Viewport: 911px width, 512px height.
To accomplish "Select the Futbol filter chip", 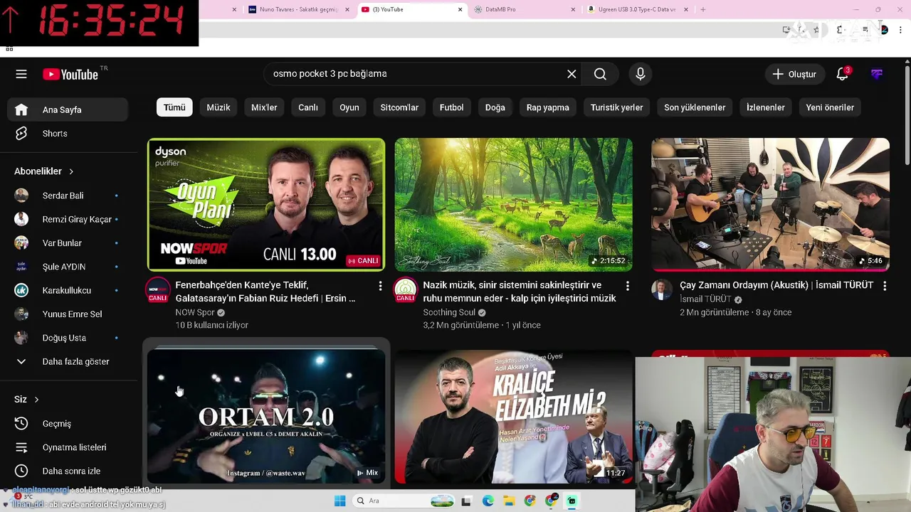I will pos(451,107).
